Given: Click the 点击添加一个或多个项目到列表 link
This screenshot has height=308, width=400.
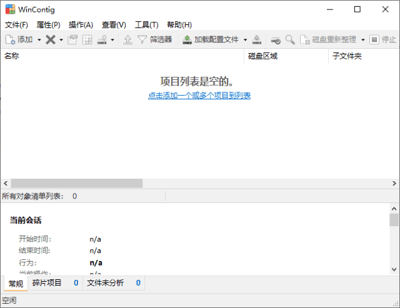Looking at the screenshot, I should (x=199, y=96).
